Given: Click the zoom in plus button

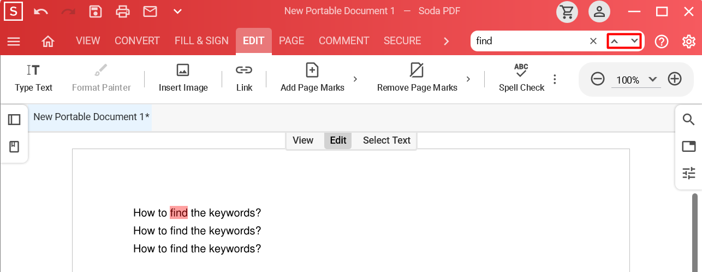Looking at the screenshot, I should 675,79.
